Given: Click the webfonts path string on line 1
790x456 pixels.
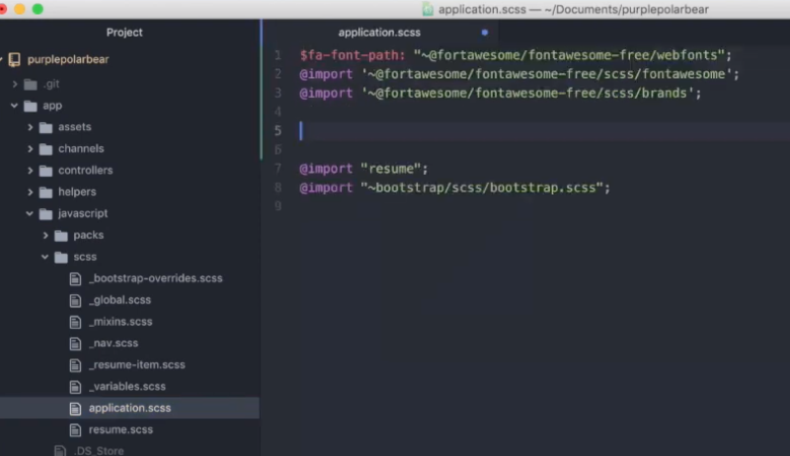Looking at the screenshot, I should [x=569, y=55].
